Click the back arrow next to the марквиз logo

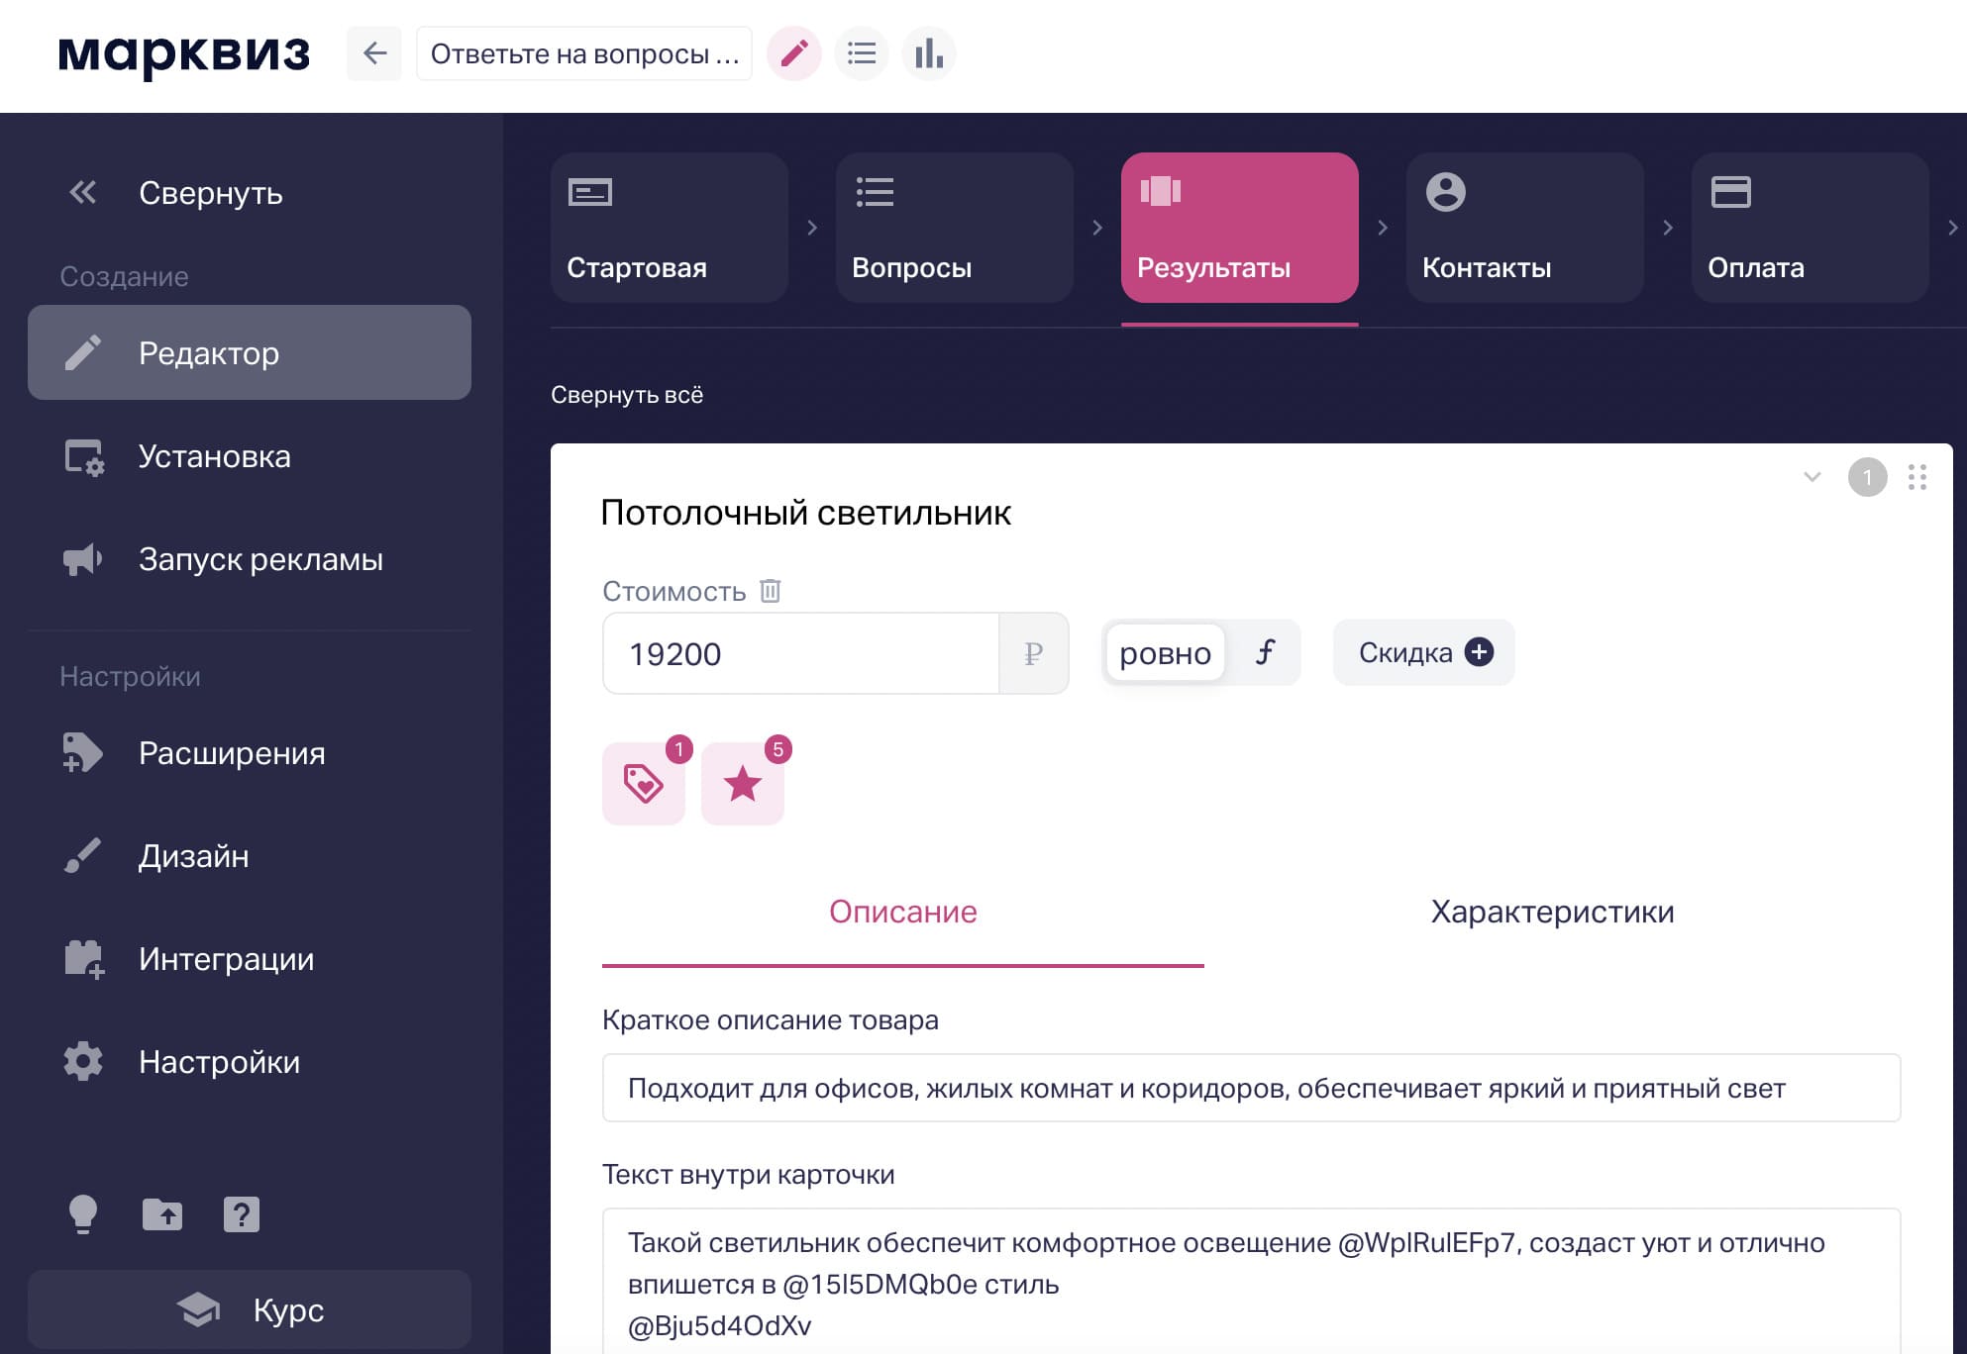pos(374,53)
